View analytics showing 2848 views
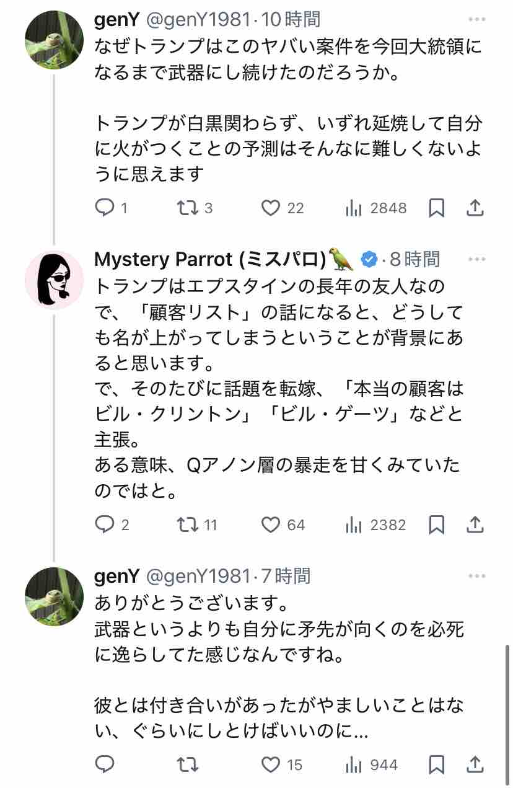This screenshot has height=788, width=513. click(354, 208)
